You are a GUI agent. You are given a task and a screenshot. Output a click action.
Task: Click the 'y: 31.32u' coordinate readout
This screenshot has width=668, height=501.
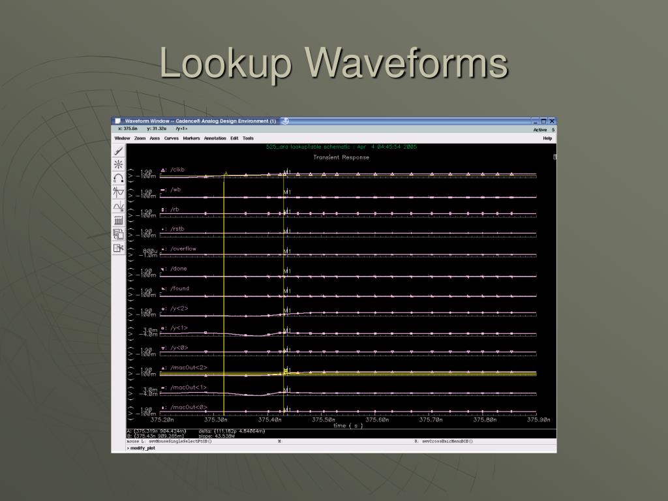coord(157,129)
